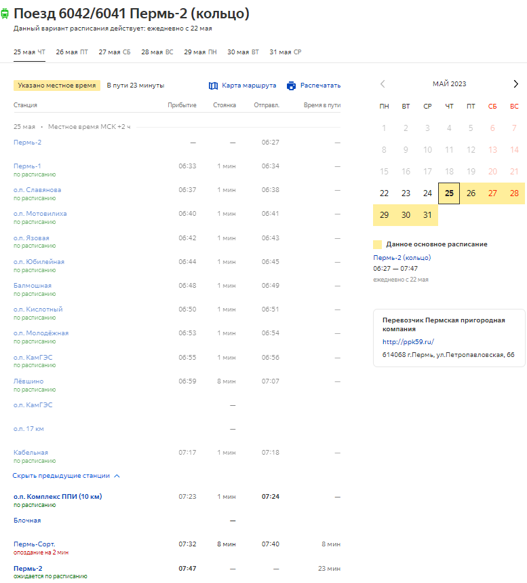Select May 30 in the calendar
The image size is (527, 583).
[x=406, y=215]
